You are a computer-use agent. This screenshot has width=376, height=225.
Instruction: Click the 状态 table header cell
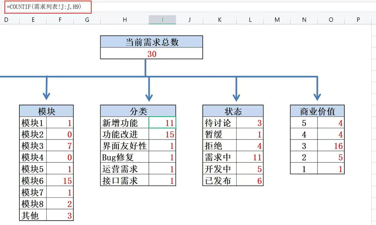pos(233,111)
